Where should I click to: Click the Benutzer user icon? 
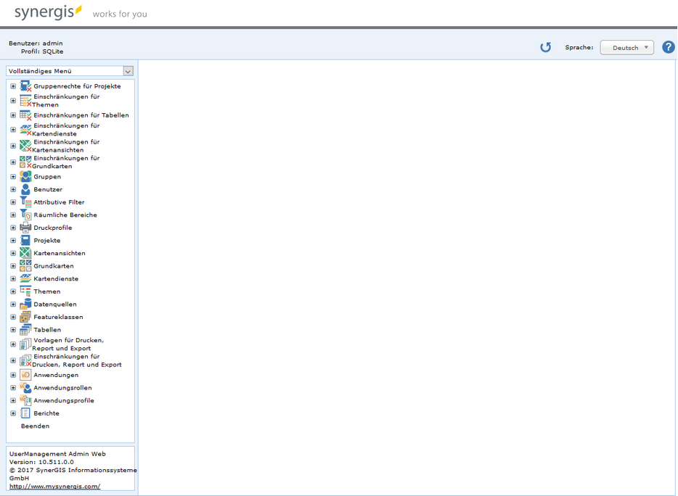pos(25,189)
